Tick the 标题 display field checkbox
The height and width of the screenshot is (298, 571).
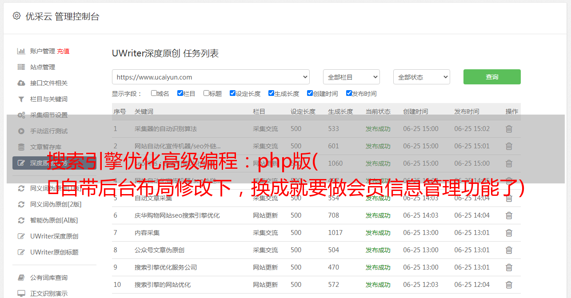pyautogui.click(x=206, y=93)
